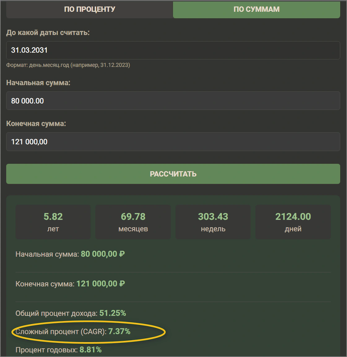The height and width of the screenshot is (357, 347).
Task: Focus the Начальная сумма input field
Action: [173, 101]
